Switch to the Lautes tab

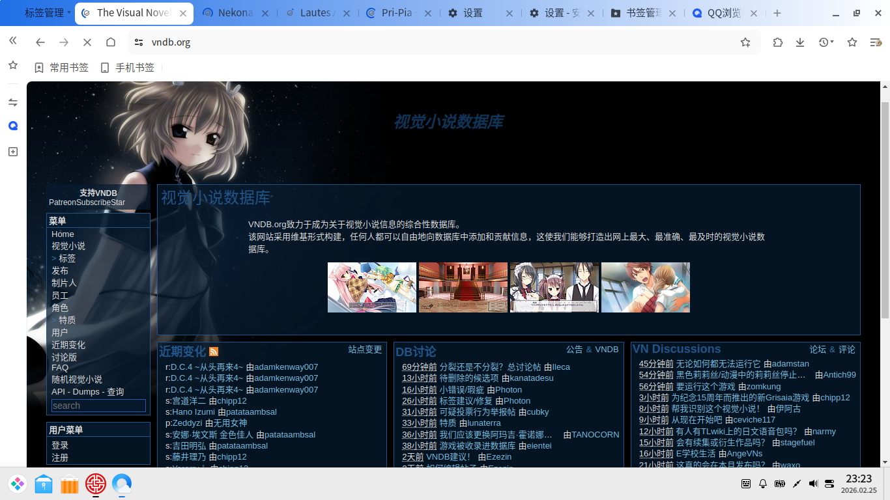pos(317,13)
